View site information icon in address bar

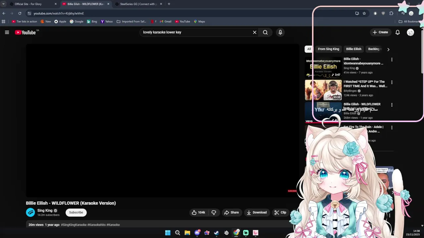coord(29,13)
